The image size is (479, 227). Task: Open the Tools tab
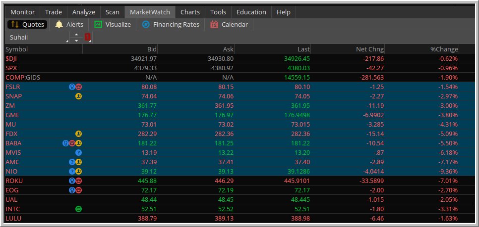pyautogui.click(x=218, y=12)
